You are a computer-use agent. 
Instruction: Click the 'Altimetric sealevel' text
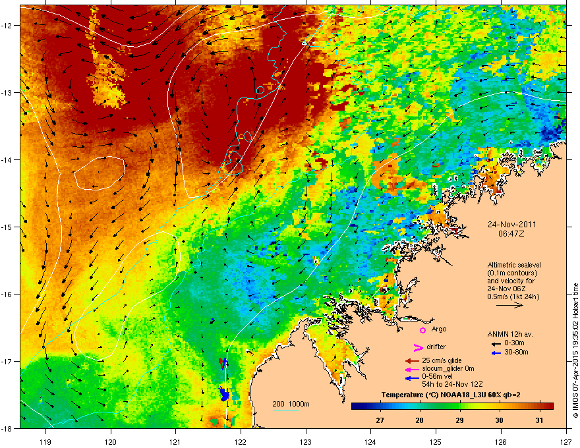pyautogui.click(x=514, y=265)
